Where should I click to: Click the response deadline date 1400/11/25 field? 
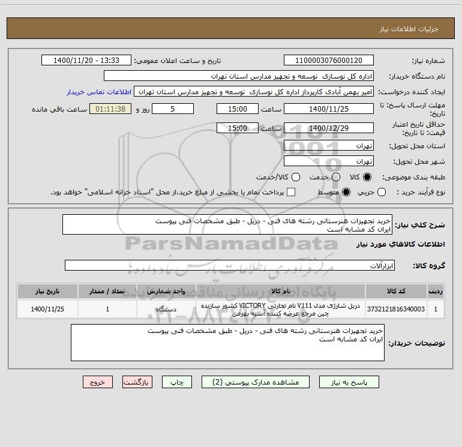[329, 109]
